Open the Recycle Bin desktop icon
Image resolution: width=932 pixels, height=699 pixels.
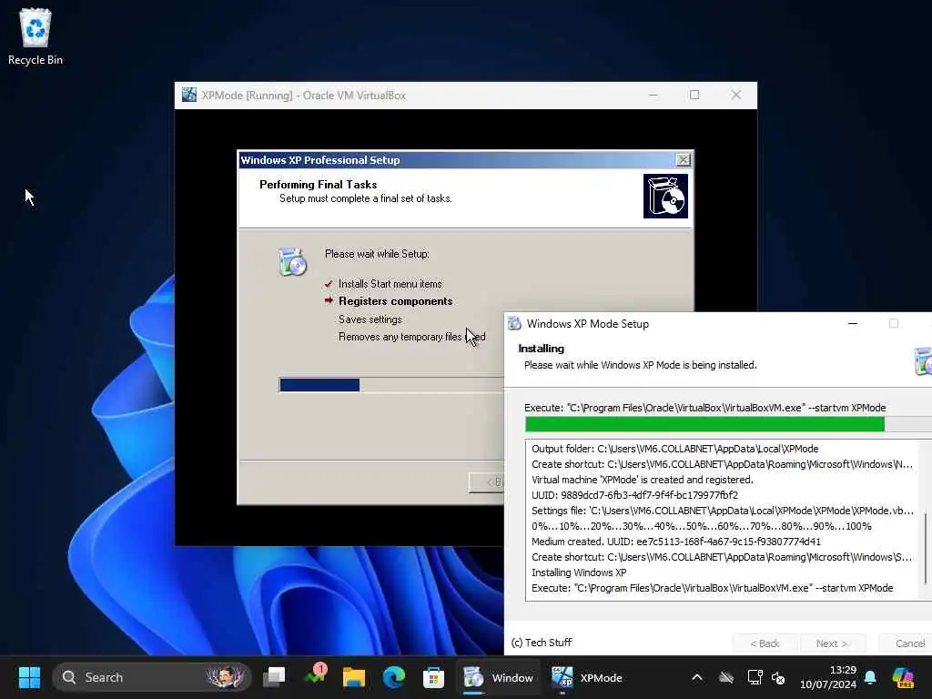pyautogui.click(x=35, y=36)
